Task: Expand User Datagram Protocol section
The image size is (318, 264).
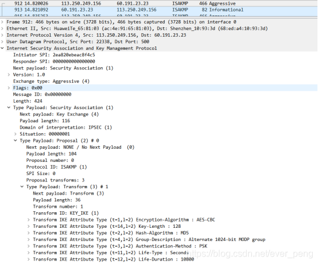Action: point(2,42)
